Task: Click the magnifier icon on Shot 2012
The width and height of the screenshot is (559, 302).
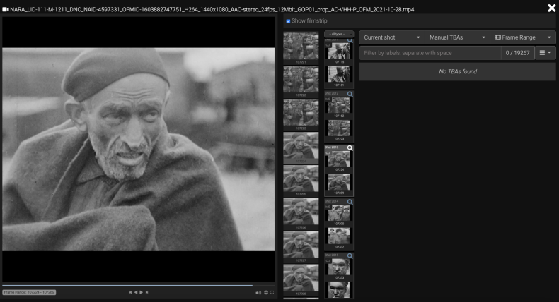Action: point(350,95)
